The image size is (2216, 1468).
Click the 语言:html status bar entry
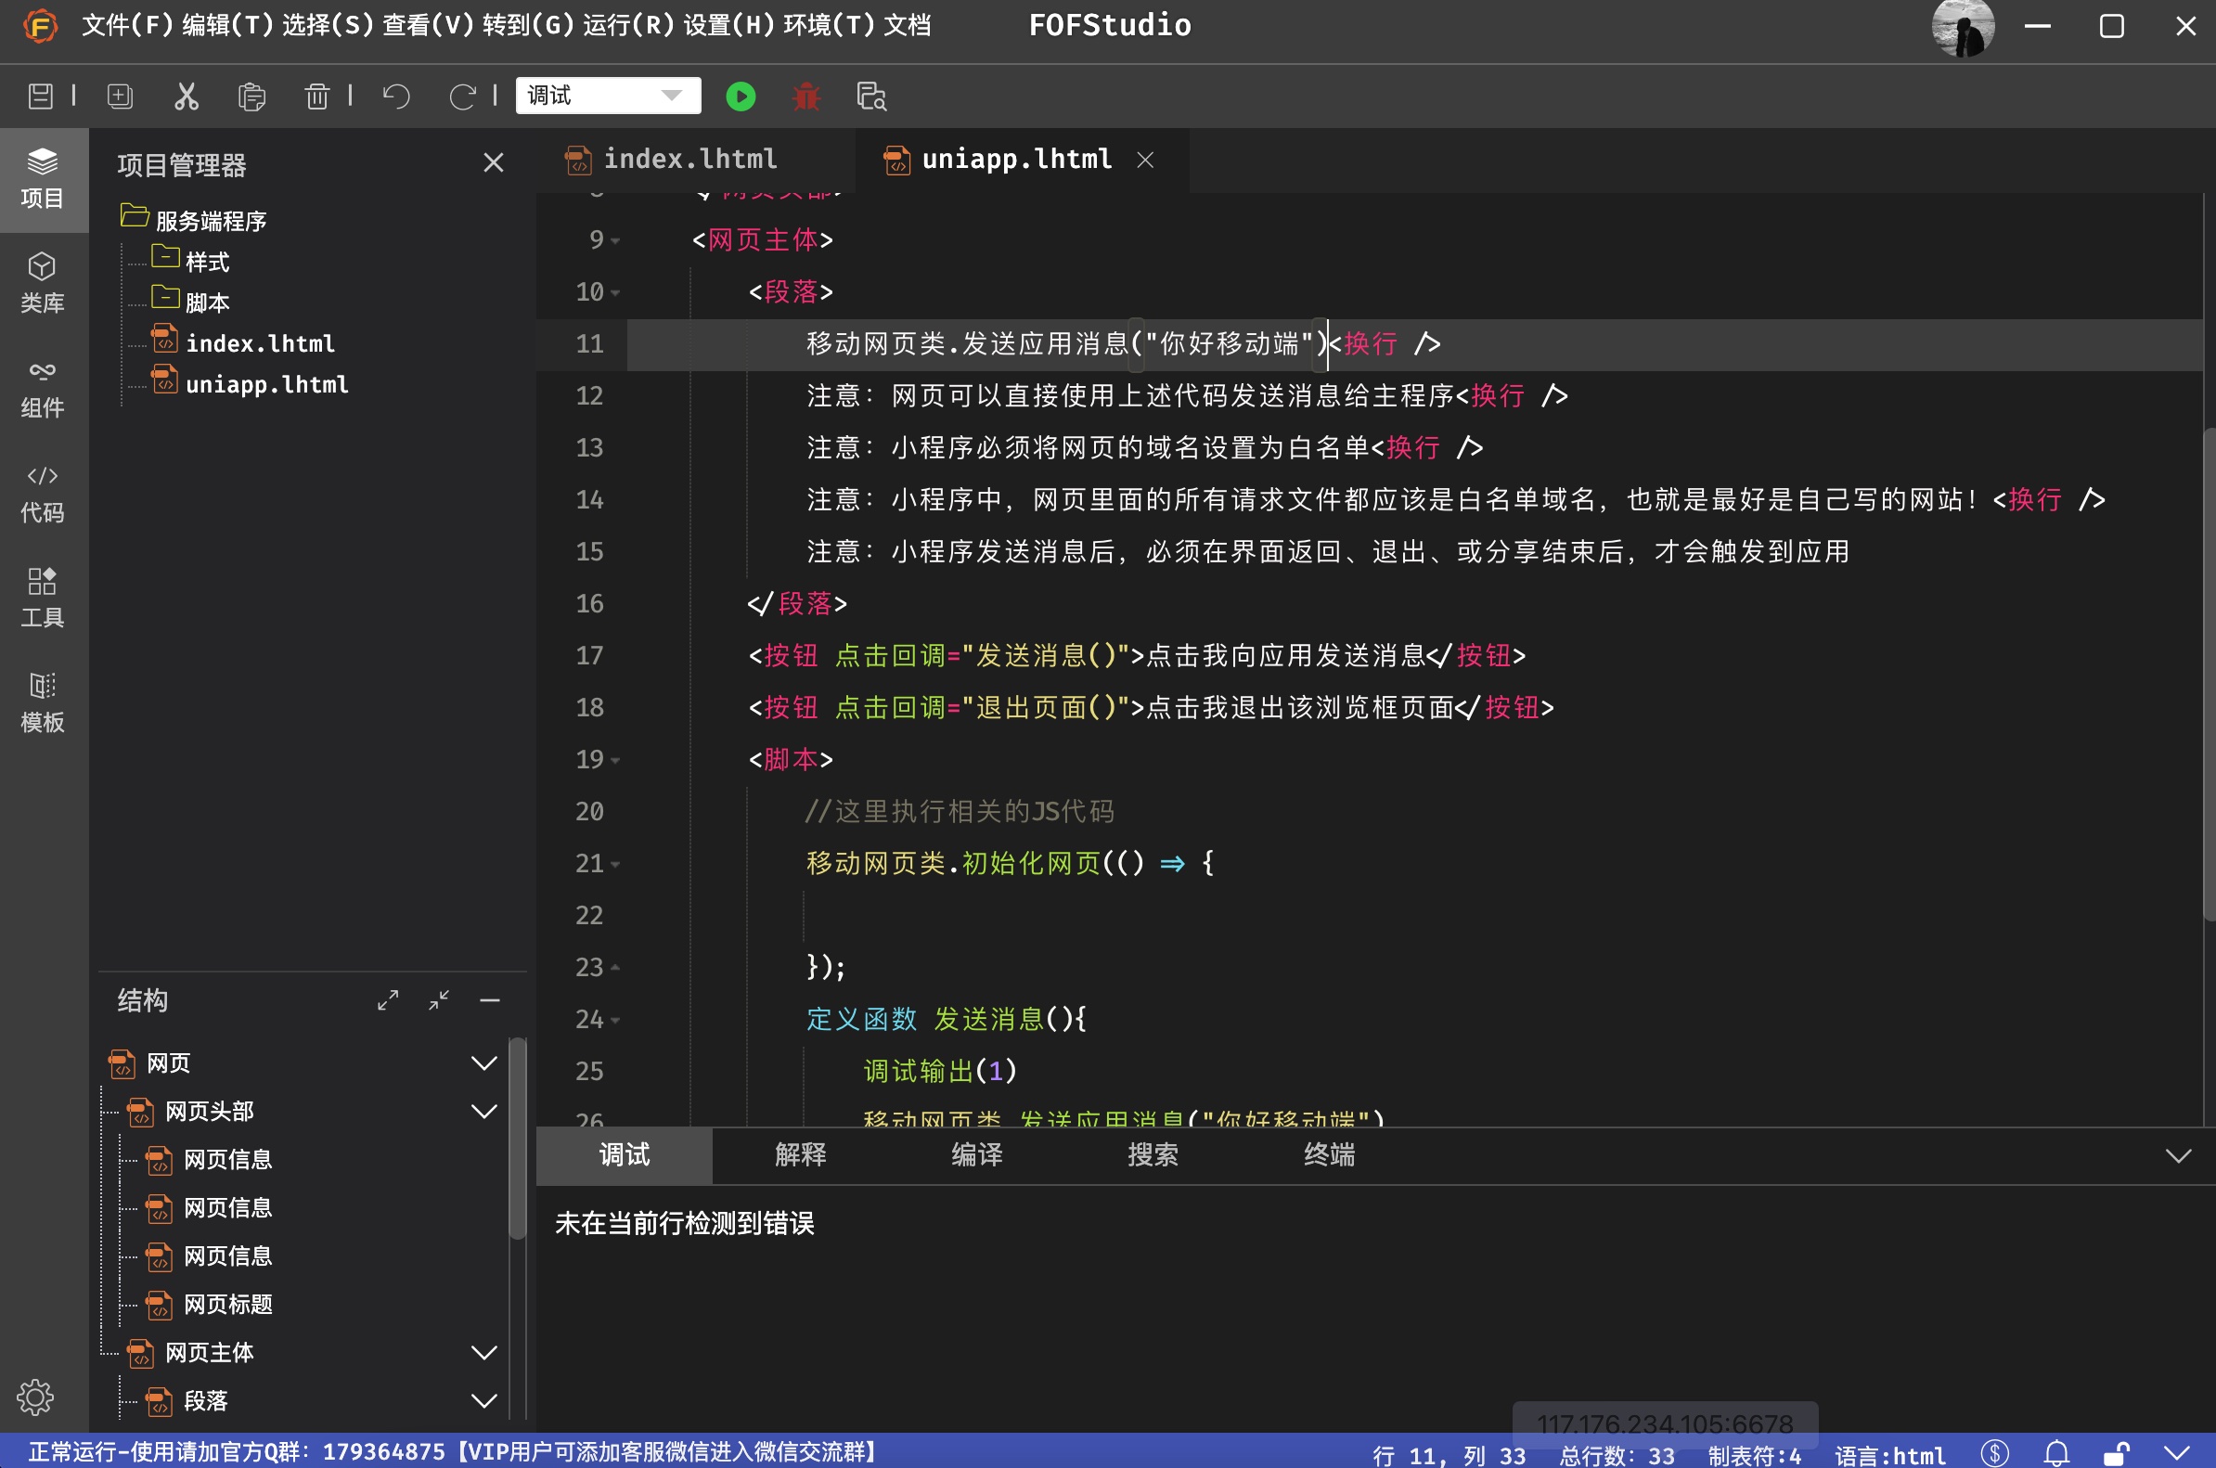[1890, 1454]
